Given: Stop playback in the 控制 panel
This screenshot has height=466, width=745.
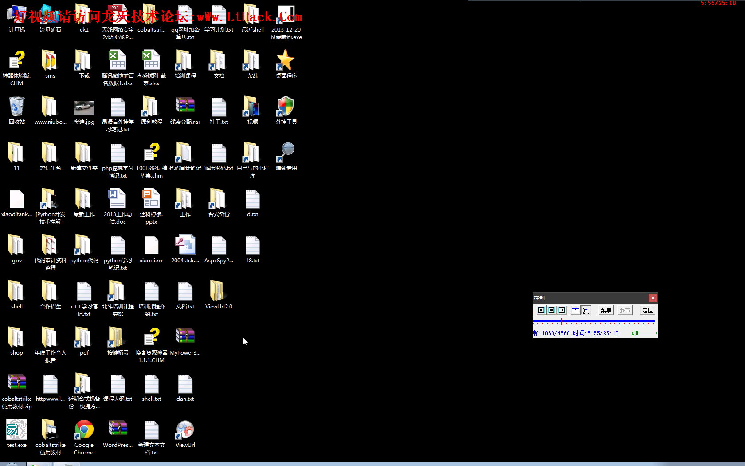Looking at the screenshot, I should click(x=551, y=310).
